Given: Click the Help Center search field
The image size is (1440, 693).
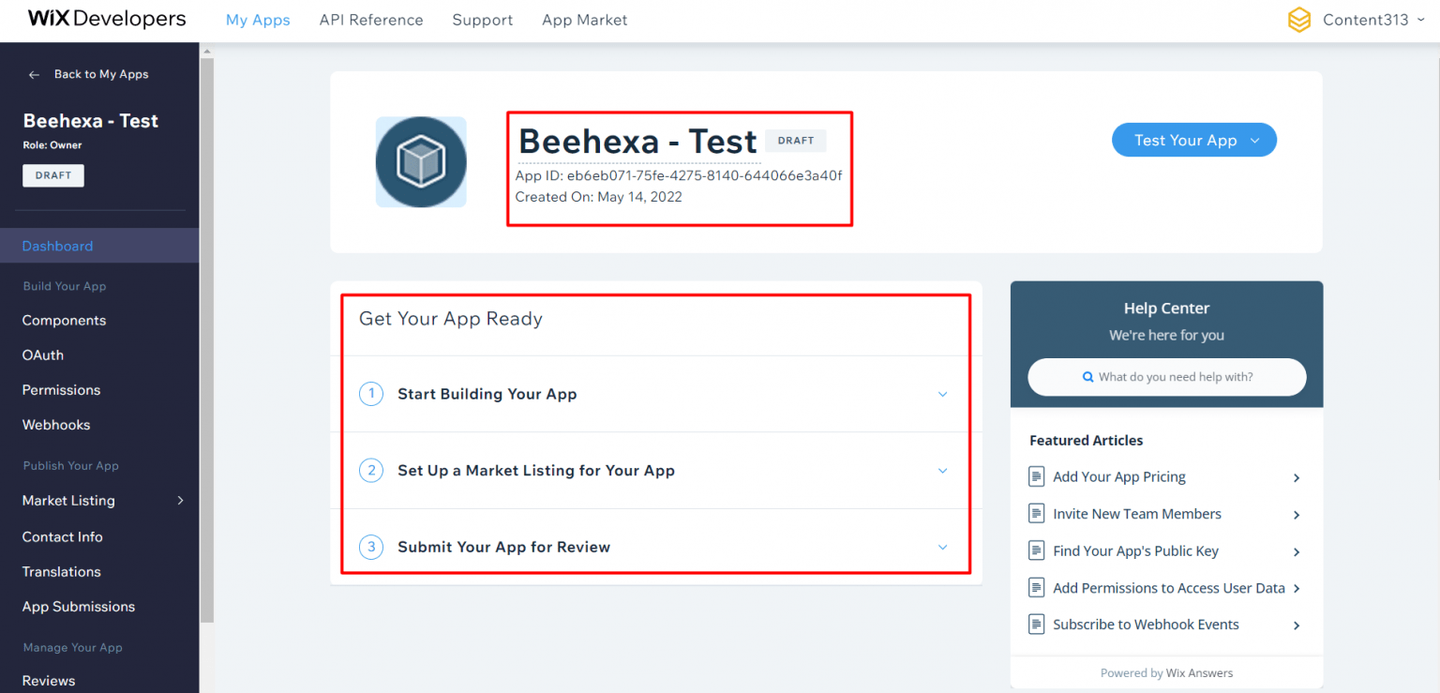Looking at the screenshot, I should [1165, 377].
